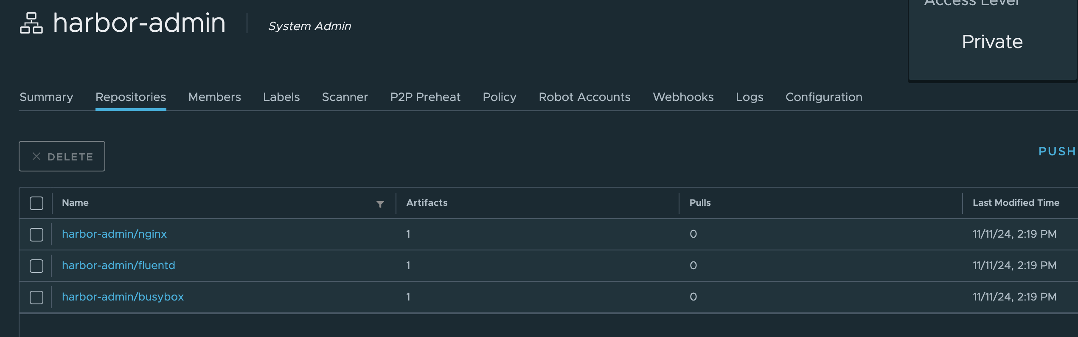The image size is (1078, 337).
Task: Click the System Admin role label
Action: pos(310,26)
